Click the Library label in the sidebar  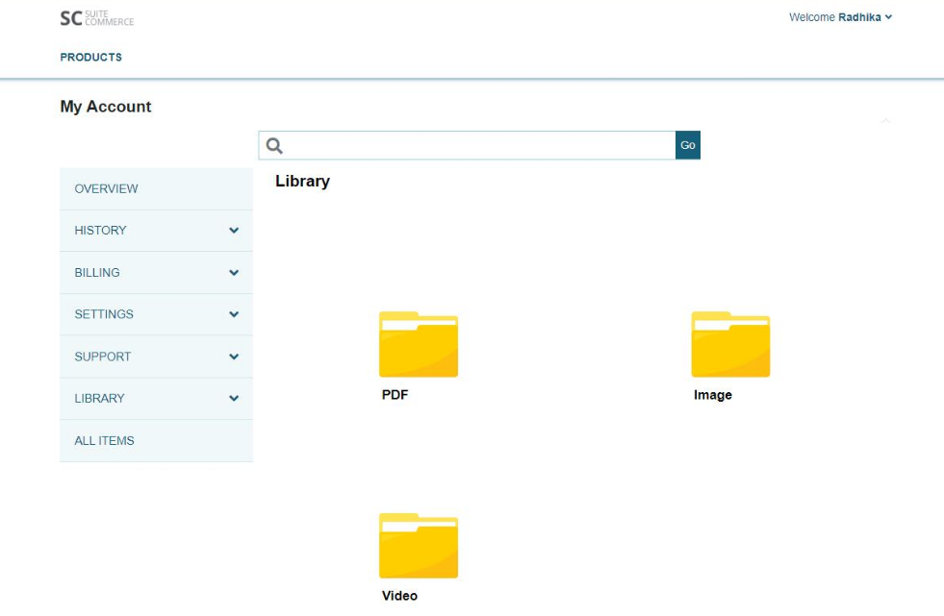coord(99,399)
